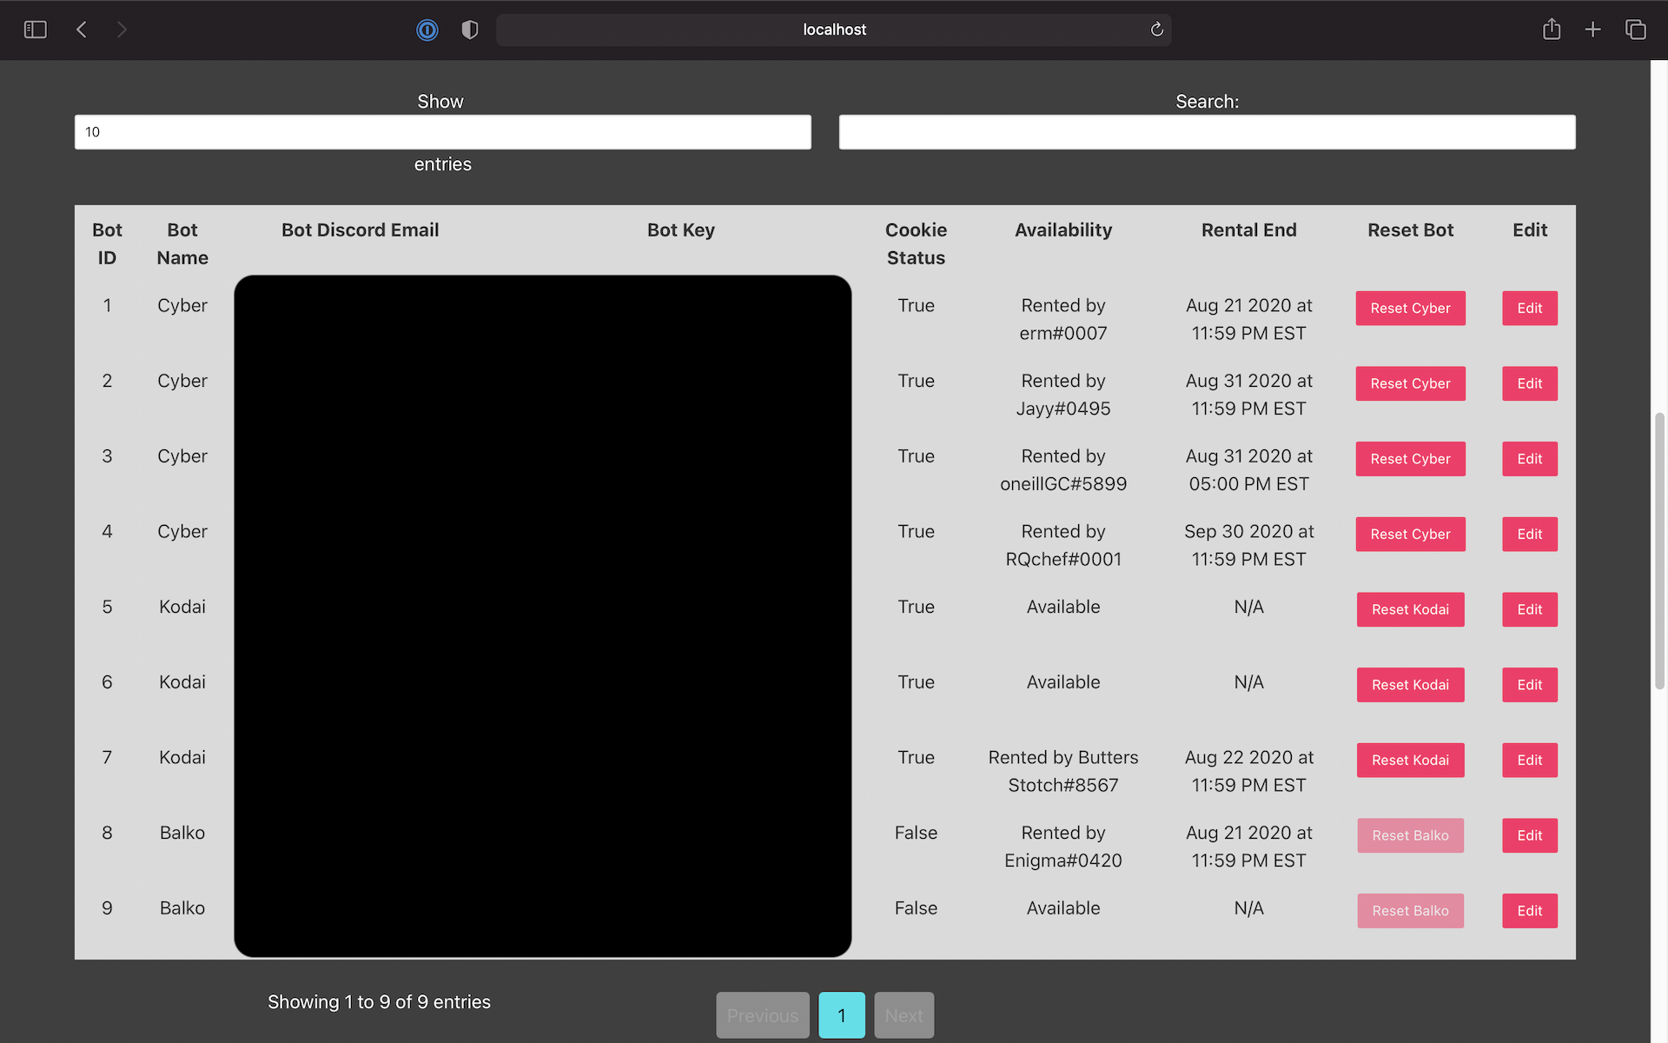Image resolution: width=1668 pixels, height=1043 pixels.
Task: Open the 1Password extension
Action: click(427, 30)
